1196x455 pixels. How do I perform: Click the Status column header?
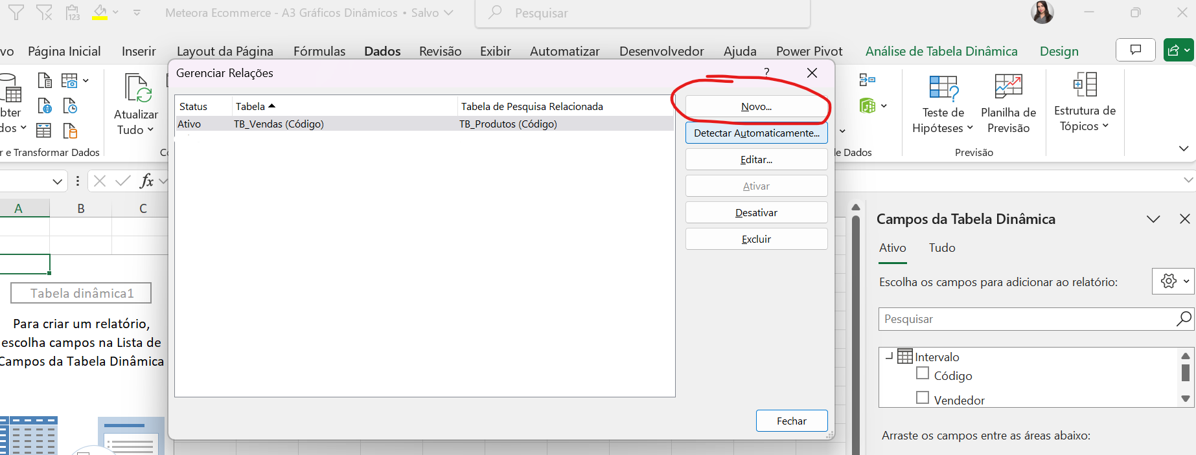[x=203, y=106]
